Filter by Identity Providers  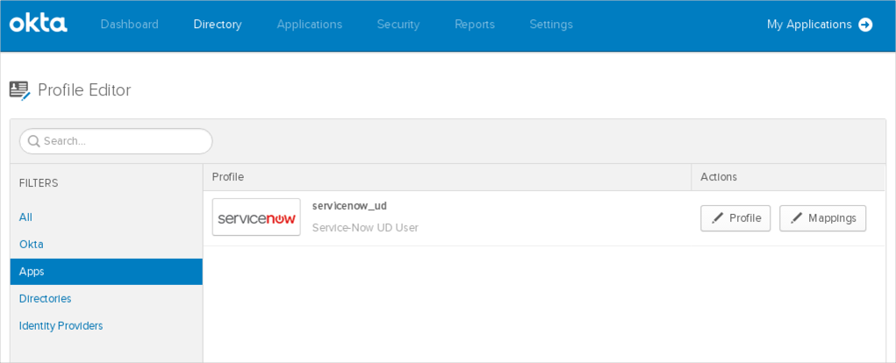point(61,326)
